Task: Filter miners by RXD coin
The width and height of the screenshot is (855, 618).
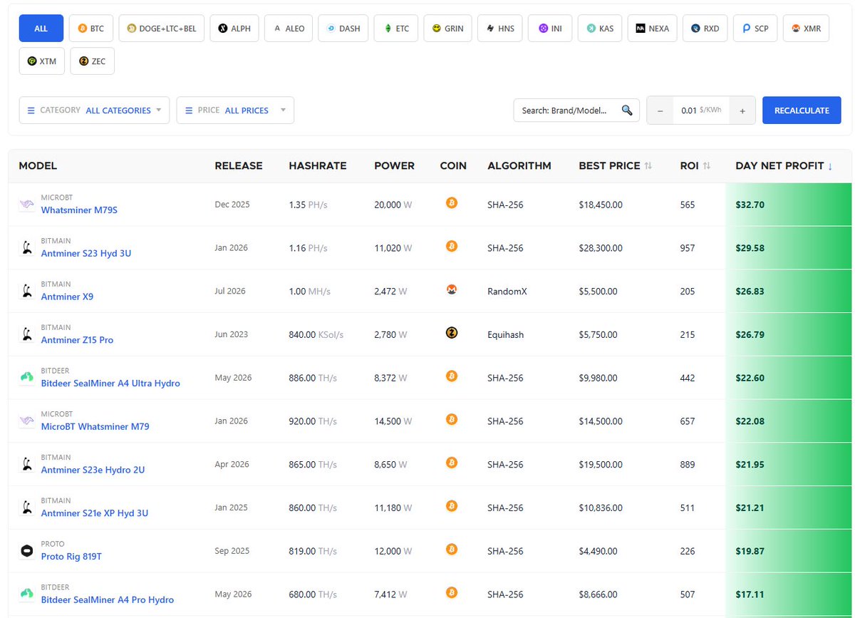Action: (x=705, y=29)
